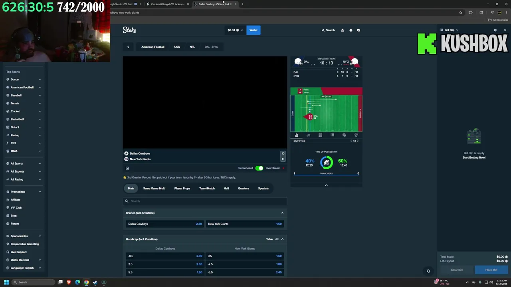Select the statistics bar-chart icon in the tracker
The image size is (511, 287).
296,135
